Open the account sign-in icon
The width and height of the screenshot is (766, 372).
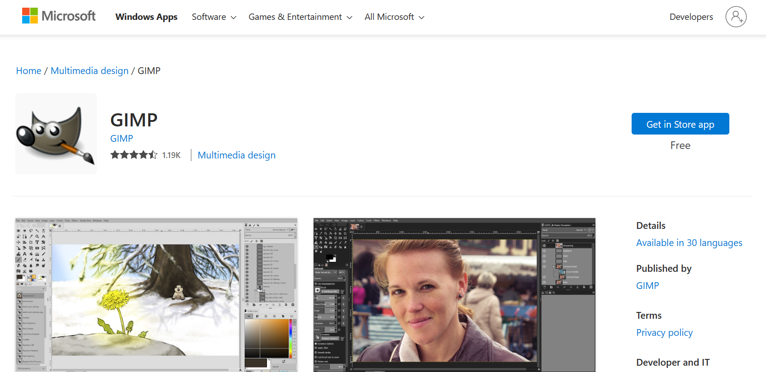[736, 17]
